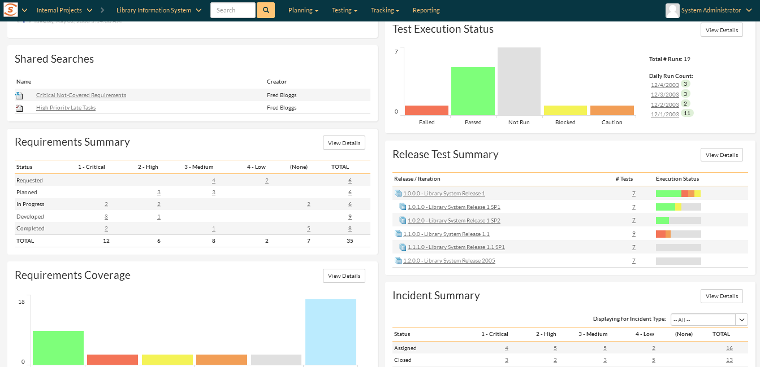
Task: Click the release icon beside 1.0.0.0 release
Action: click(x=398, y=194)
